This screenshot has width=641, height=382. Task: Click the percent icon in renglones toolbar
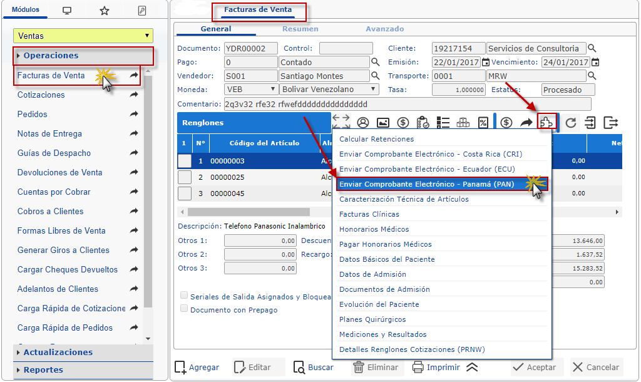pos(483,123)
